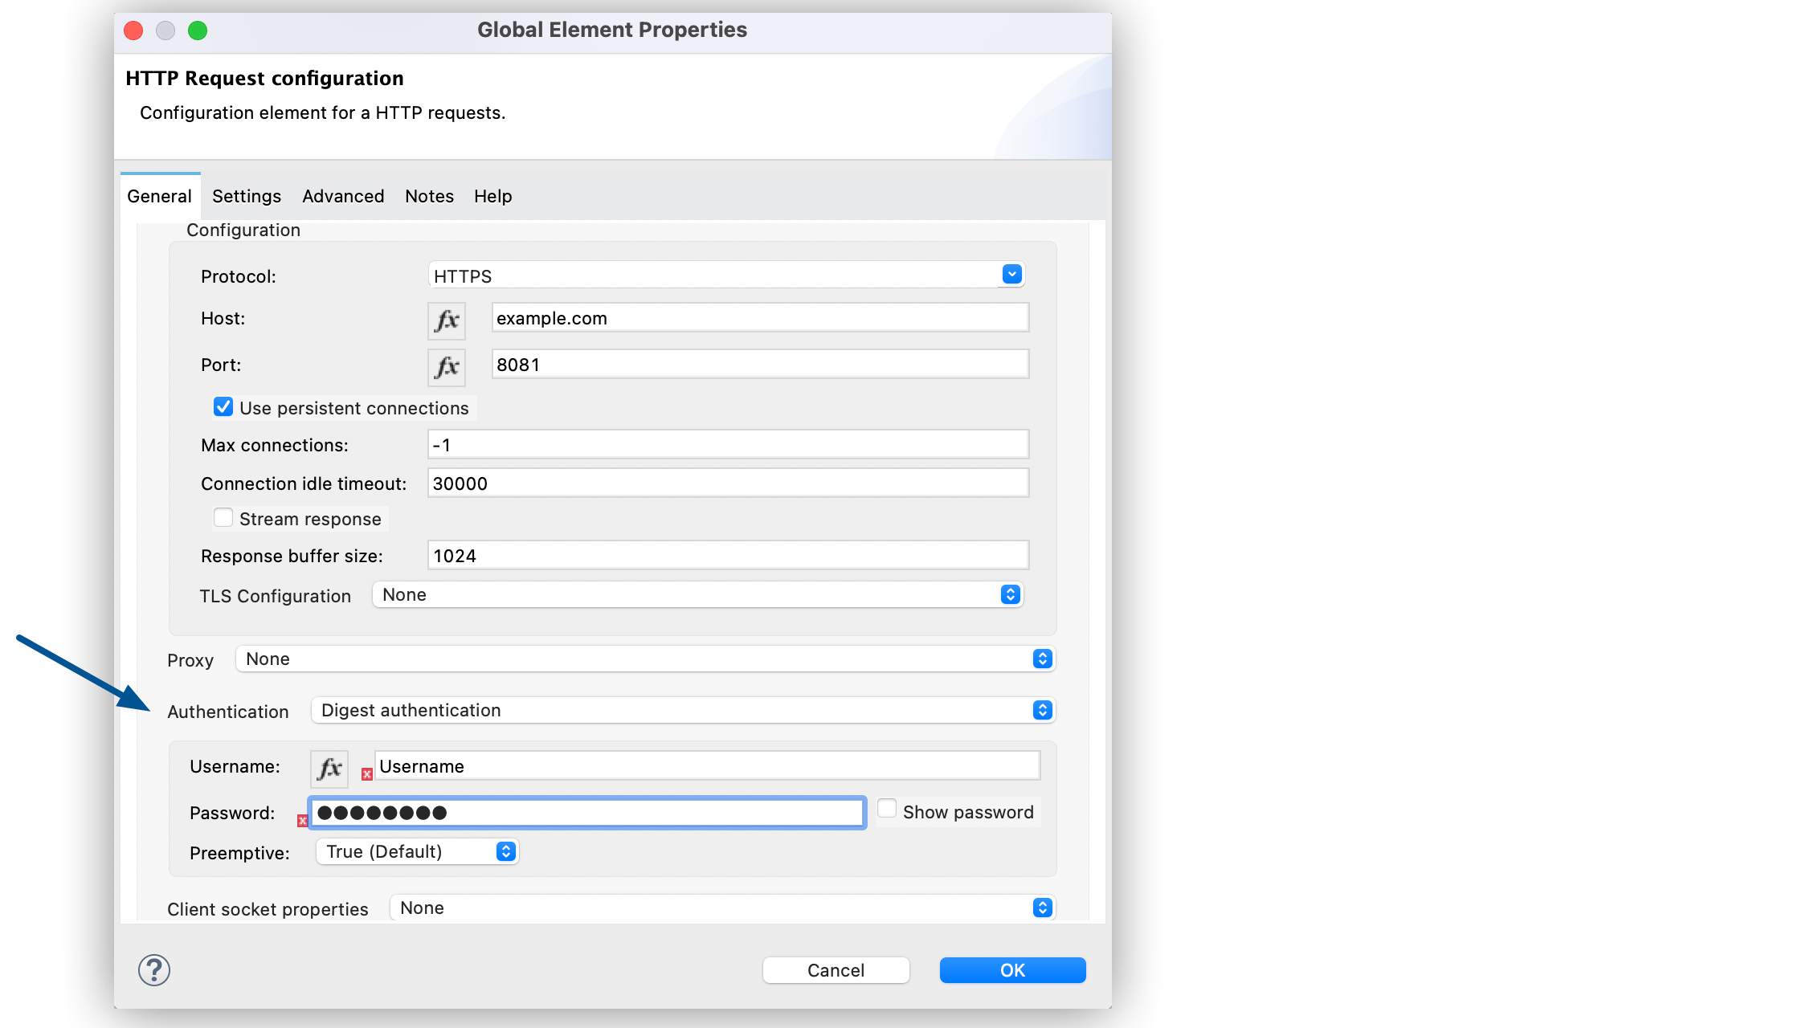Change the Authentication dropdown selection
The height and width of the screenshot is (1028, 1798).
pyautogui.click(x=1042, y=710)
